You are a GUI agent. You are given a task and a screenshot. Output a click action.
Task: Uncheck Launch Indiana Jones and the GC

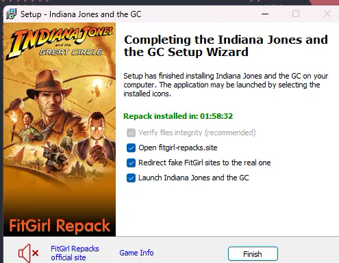coord(131,178)
